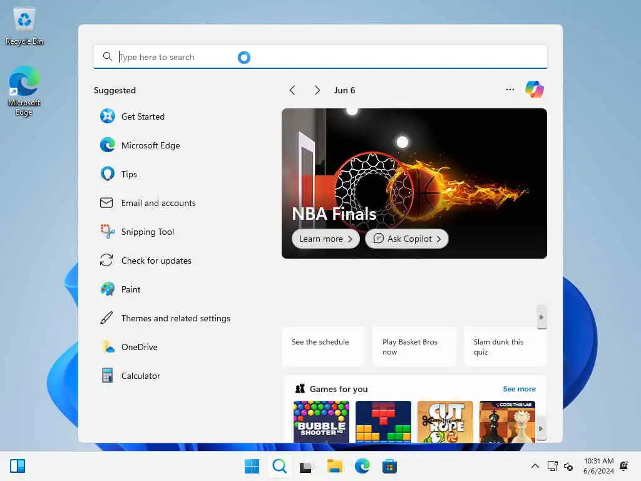Screen dimensions: 641x481
Task: Click the Learn more button
Action: click(326, 239)
